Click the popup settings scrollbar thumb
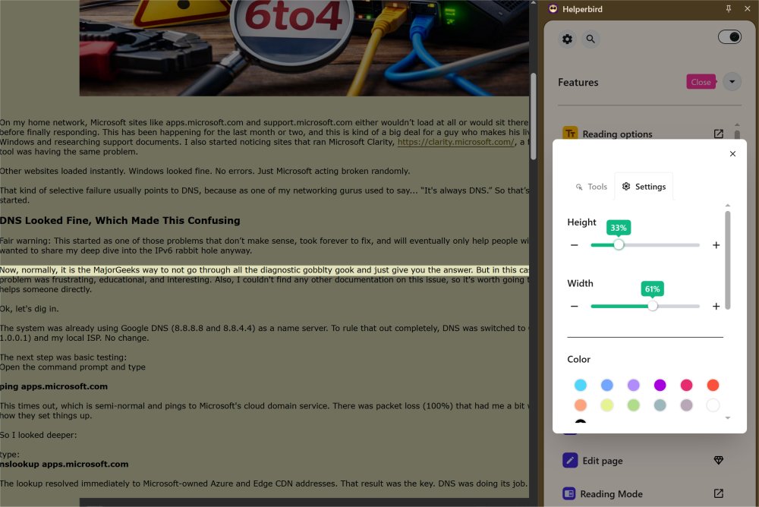This screenshot has width=759, height=507. (728, 260)
